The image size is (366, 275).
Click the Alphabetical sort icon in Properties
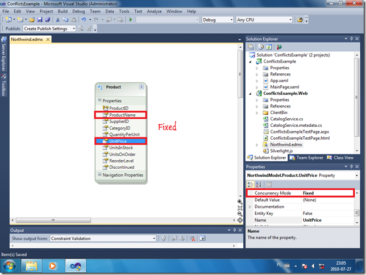[257, 185]
